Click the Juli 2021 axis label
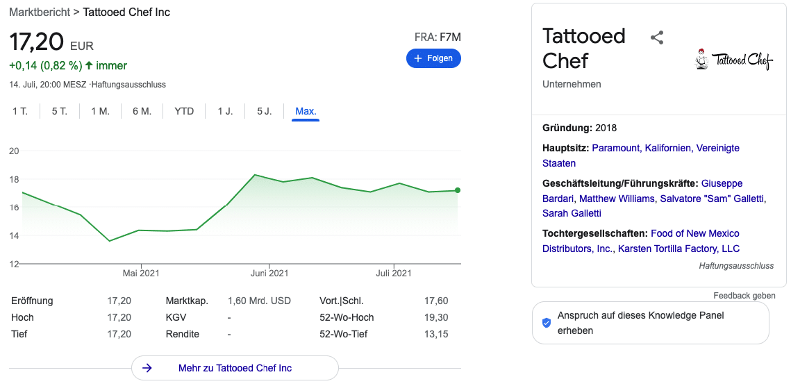Viewport: 791px width, 386px height. coord(394,274)
